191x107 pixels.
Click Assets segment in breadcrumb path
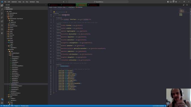(x=50, y=7)
